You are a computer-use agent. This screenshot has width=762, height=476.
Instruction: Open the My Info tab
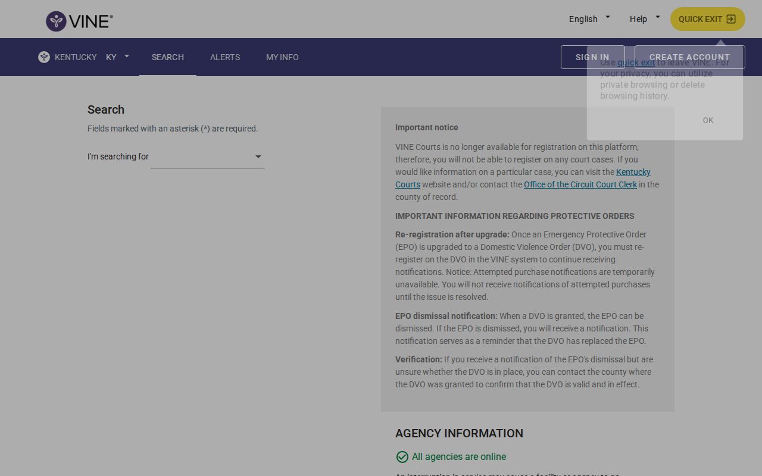(282, 57)
